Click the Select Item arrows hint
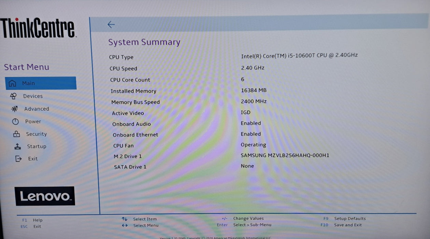The width and height of the screenshot is (430, 239). [139, 219]
